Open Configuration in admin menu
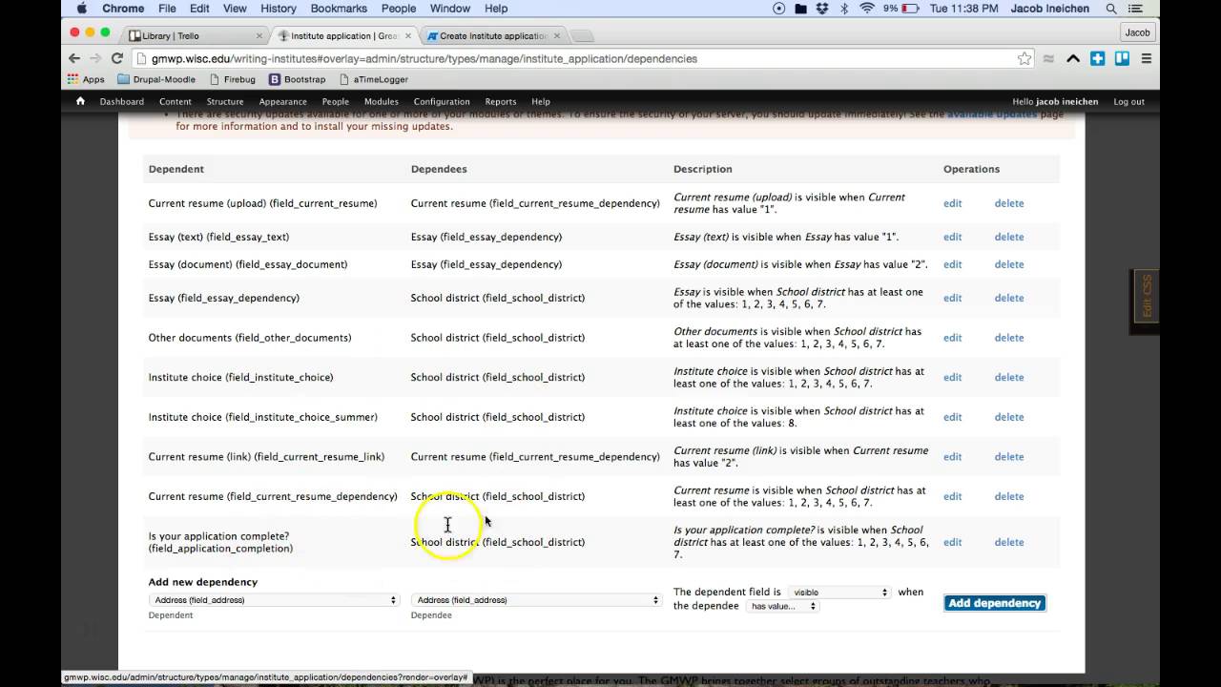Viewport: 1221px width, 687px height. point(442,101)
